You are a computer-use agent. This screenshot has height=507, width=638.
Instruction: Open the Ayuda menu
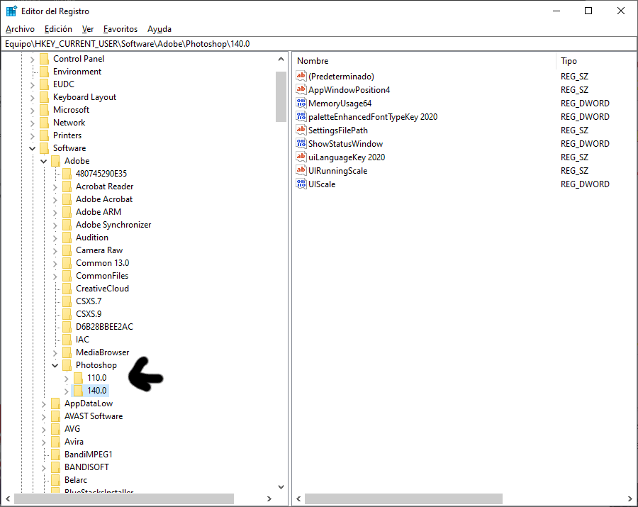pos(159,29)
